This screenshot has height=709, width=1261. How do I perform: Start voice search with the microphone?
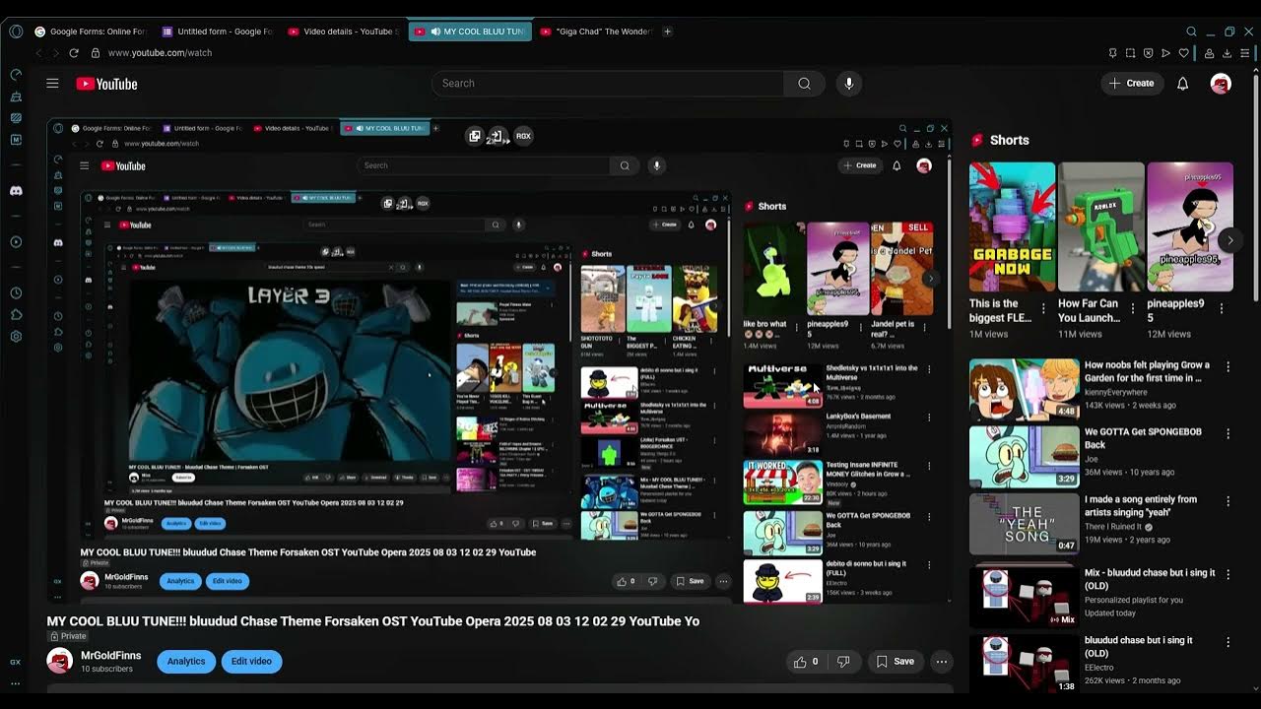[849, 84]
